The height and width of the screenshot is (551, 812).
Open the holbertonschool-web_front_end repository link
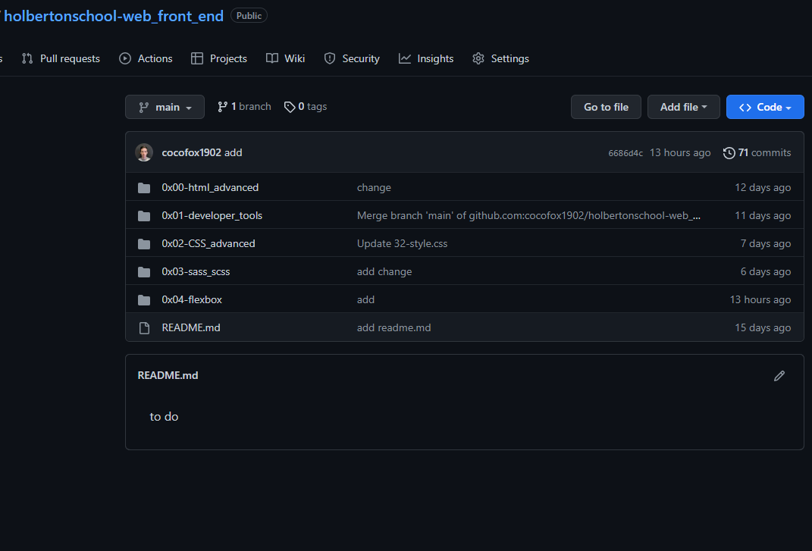(114, 16)
